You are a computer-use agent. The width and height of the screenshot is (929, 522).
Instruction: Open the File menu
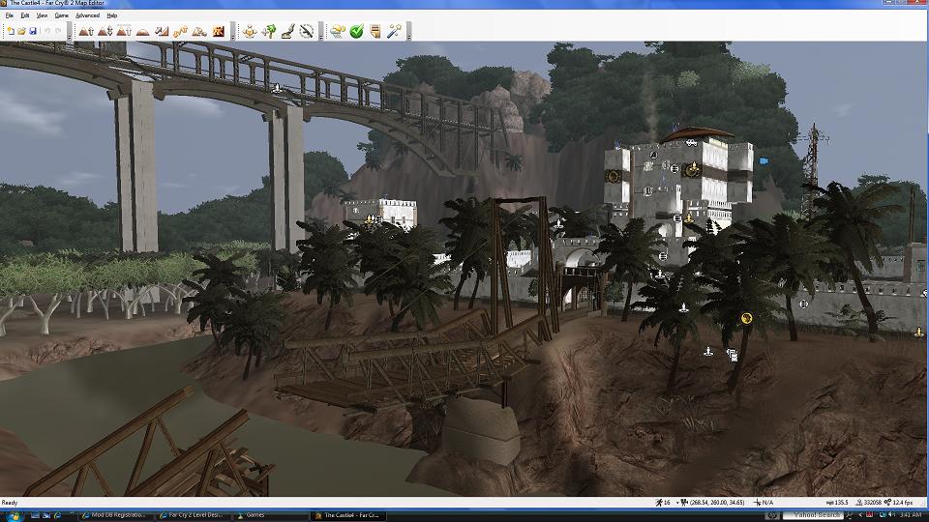coord(10,15)
